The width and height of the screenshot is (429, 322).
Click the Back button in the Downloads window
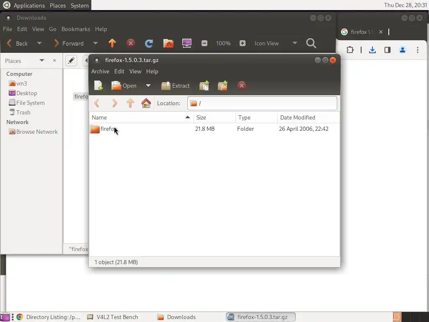click(17, 43)
